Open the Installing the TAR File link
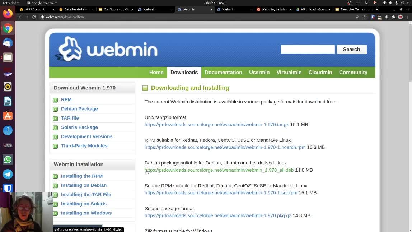The width and height of the screenshot is (412, 232). click(86, 194)
